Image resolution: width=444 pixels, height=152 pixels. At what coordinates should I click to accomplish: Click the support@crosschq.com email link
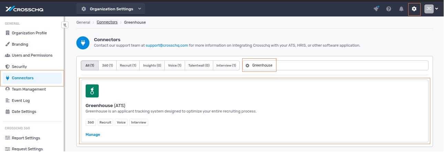pyautogui.click(x=167, y=45)
